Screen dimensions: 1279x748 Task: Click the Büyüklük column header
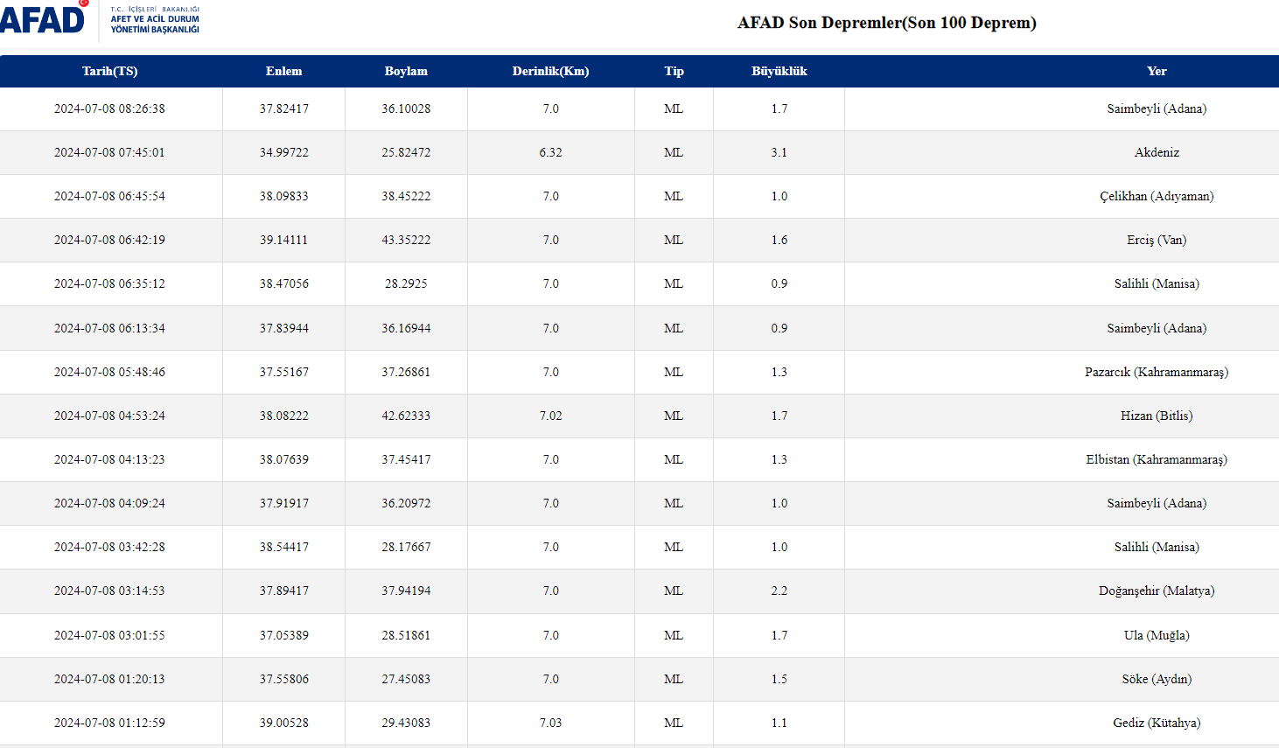779,71
